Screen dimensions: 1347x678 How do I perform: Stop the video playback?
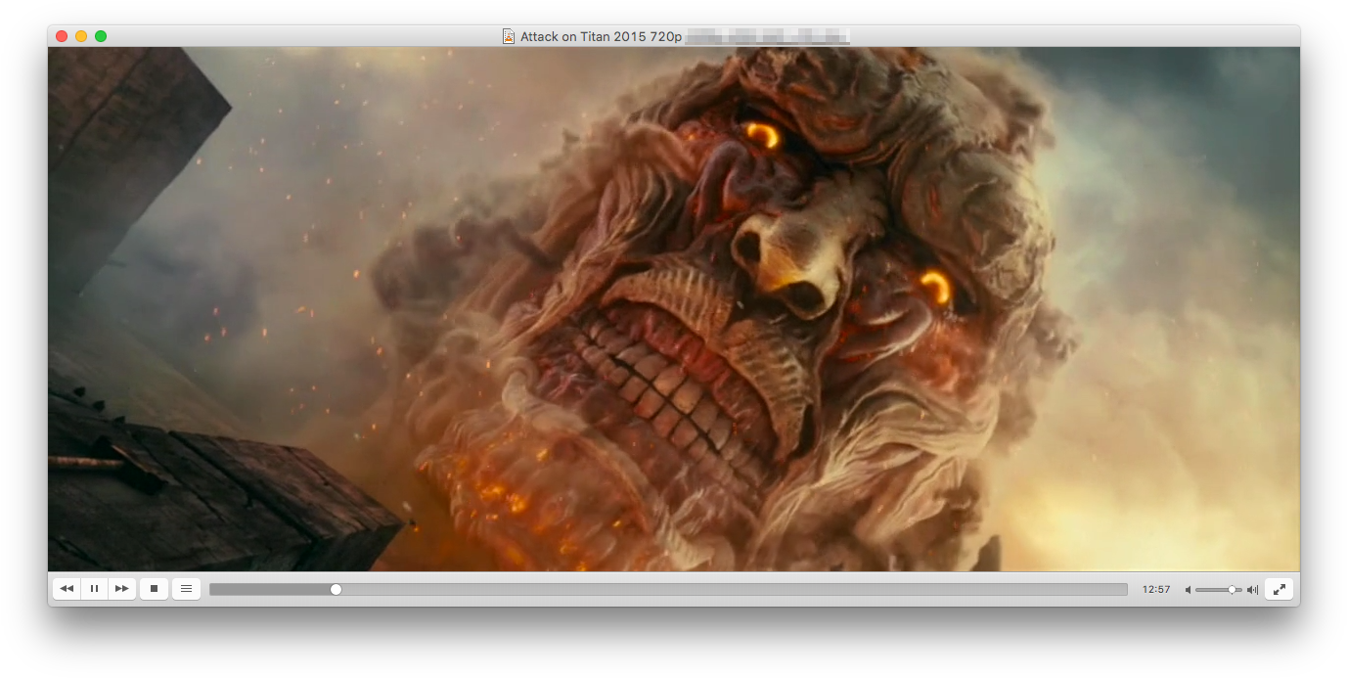tap(154, 589)
